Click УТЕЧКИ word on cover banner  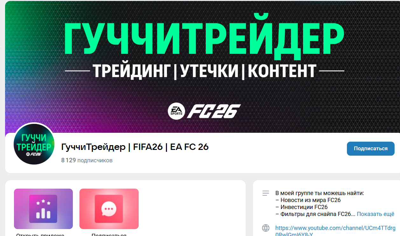pos(209,71)
